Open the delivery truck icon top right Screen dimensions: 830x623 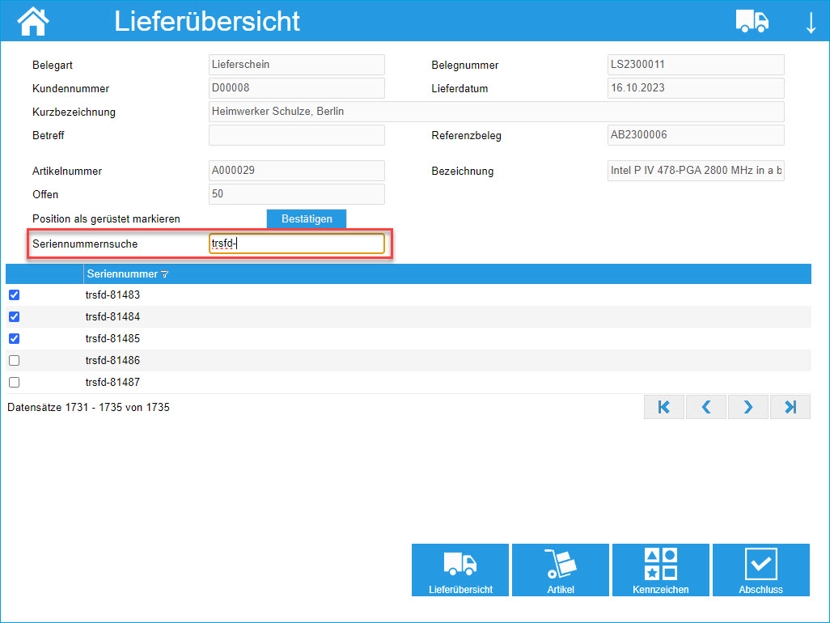(x=752, y=20)
